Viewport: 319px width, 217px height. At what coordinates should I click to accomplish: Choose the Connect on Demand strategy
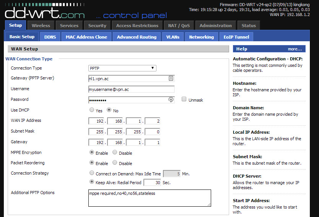[92, 173]
